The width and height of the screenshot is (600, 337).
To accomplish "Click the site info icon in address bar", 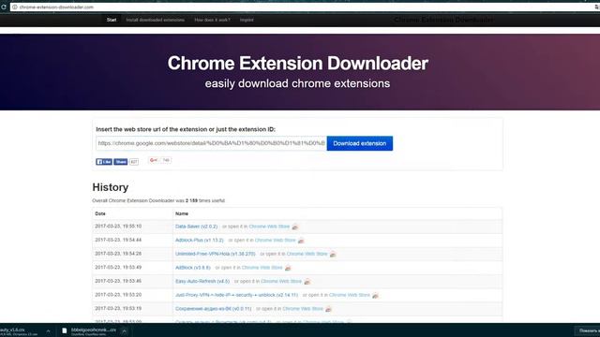I will pos(15,7).
